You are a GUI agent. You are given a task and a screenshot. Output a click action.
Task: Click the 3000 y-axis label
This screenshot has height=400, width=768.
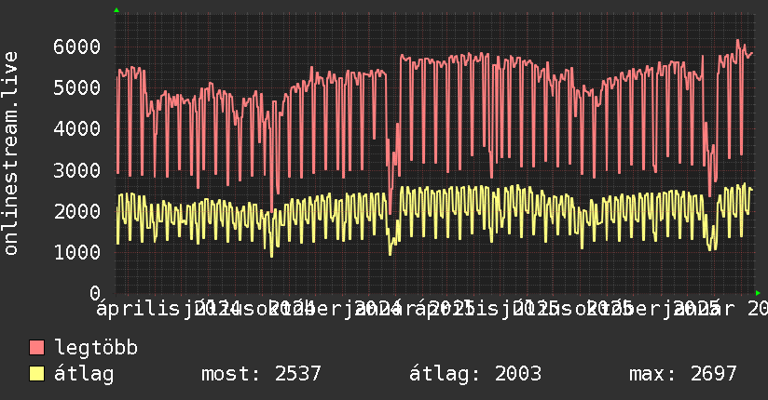tap(77, 170)
